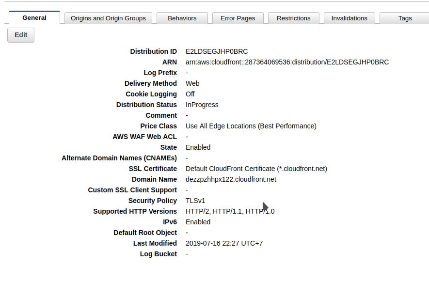Click the Distribution ID value E2LDSEGJHP0BRC
This screenshot has width=429, height=281.
click(x=217, y=51)
